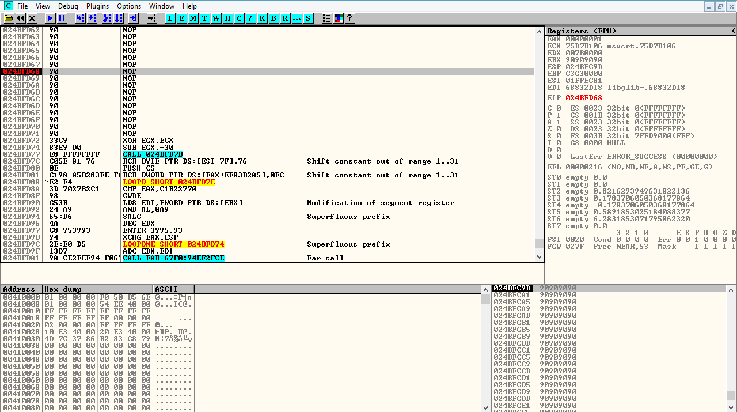Screen dimensions: 737x412
Task: Click the LastErr ERROR_SUCCESS line
Action: coord(644,157)
